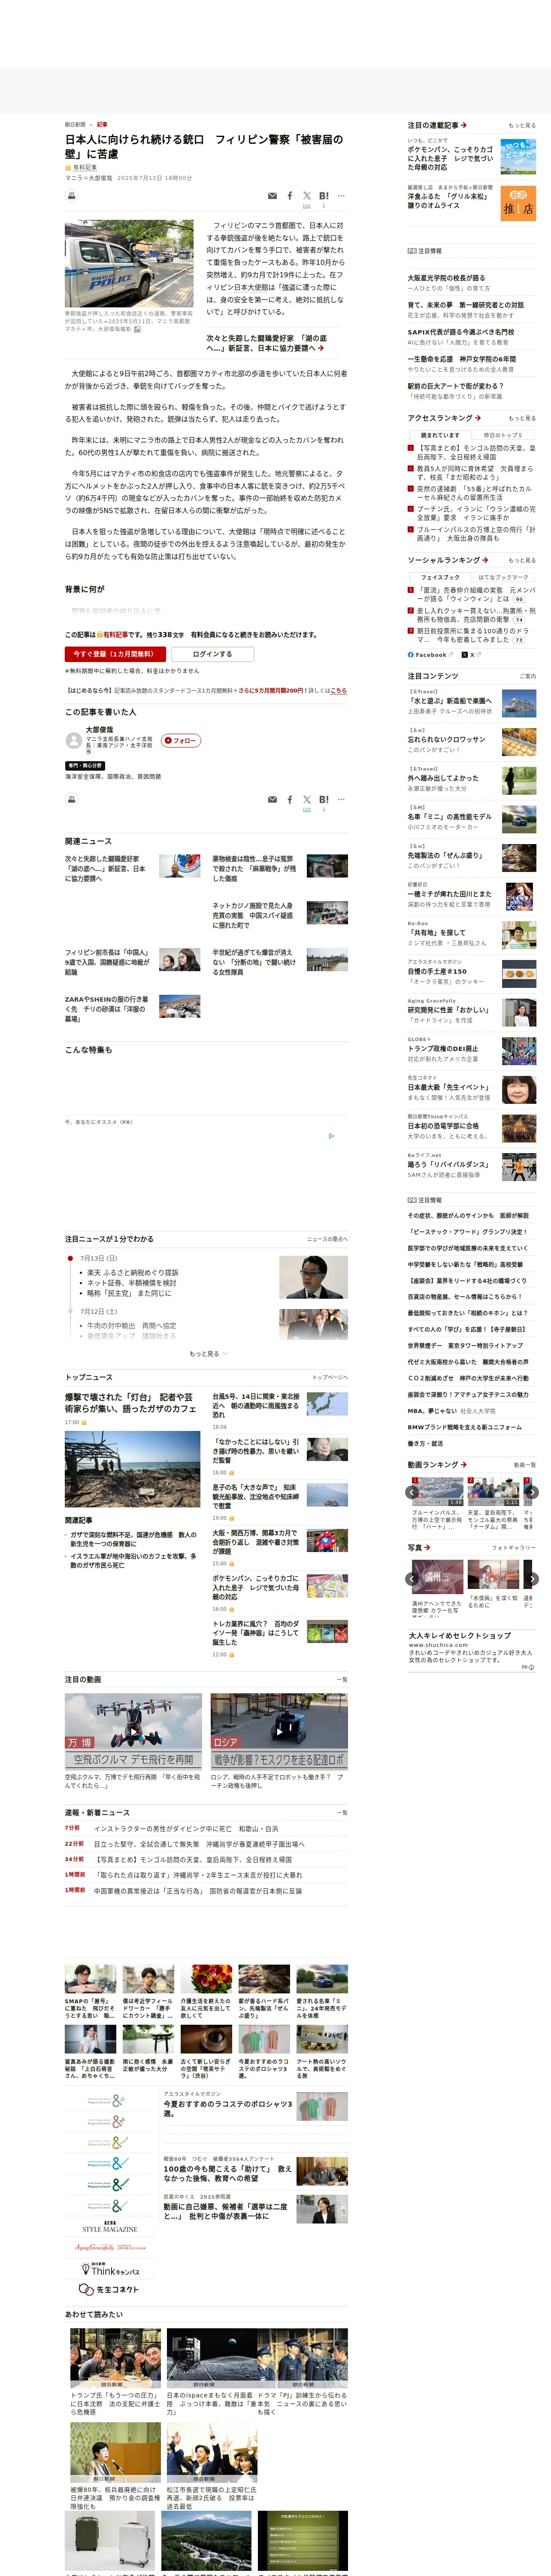Select the フェイスブック social ranking tab

pos(440,577)
